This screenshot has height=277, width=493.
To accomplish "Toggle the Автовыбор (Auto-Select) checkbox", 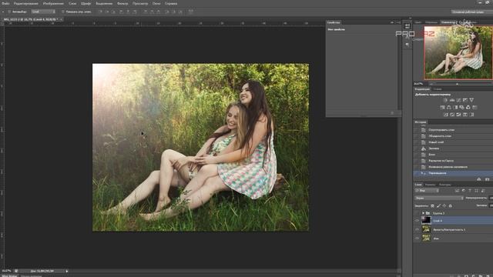I will [x=9, y=12].
